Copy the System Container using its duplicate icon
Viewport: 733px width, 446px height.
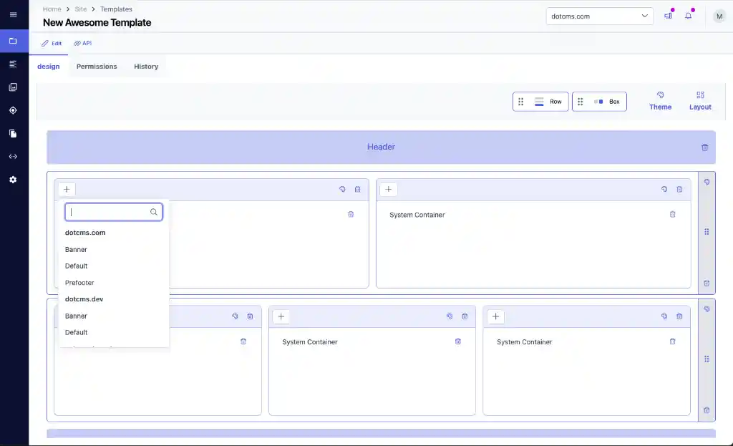tap(664, 189)
